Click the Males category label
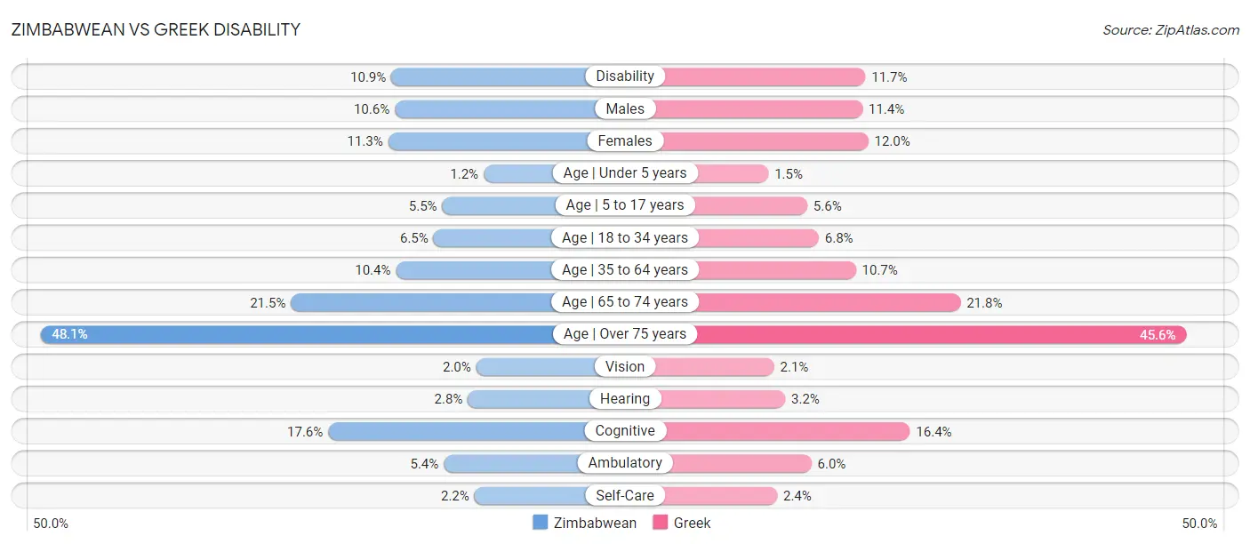This screenshot has height=544, width=1250. tap(625, 108)
